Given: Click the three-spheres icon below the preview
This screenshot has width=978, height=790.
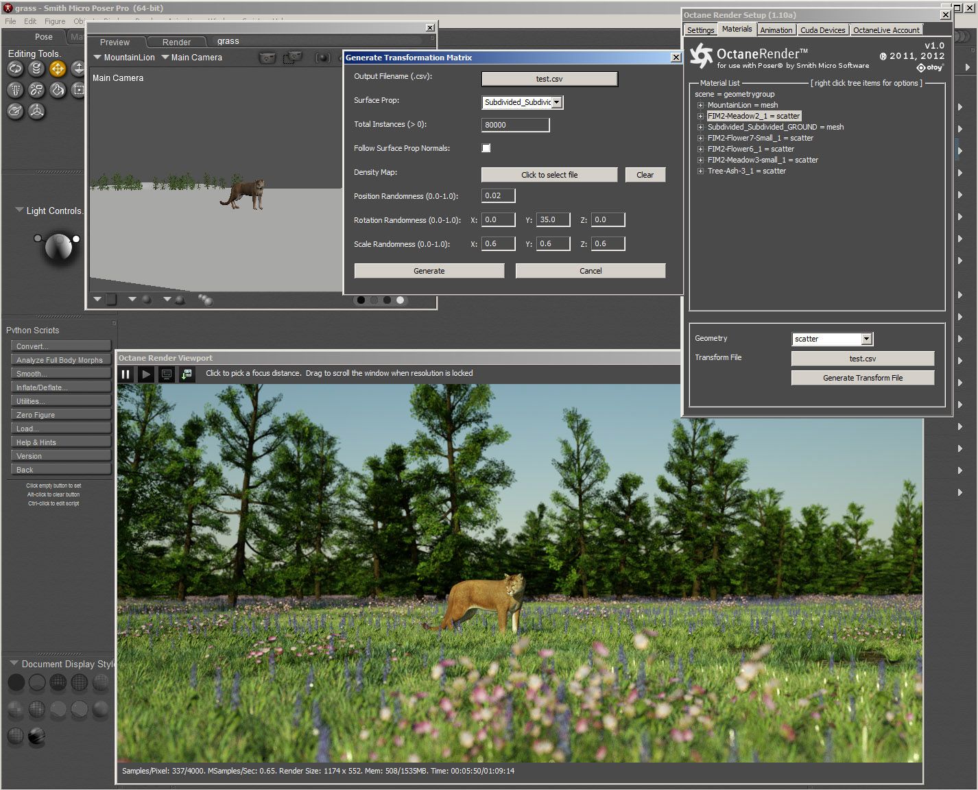Looking at the screenshot, I should coord(206,300).
